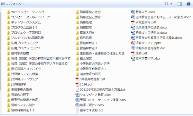
Task: Click the folder name 計算機数学
Action: point(19,84)
